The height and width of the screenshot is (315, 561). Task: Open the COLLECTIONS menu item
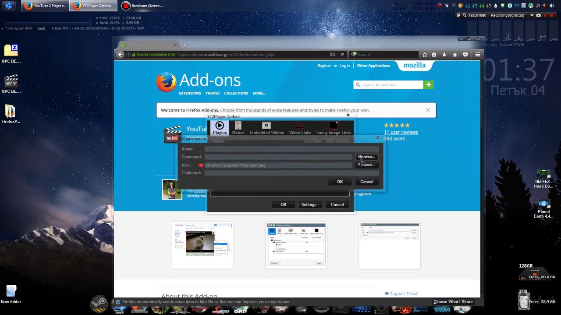pyautogui.click(x=236, y=93)
